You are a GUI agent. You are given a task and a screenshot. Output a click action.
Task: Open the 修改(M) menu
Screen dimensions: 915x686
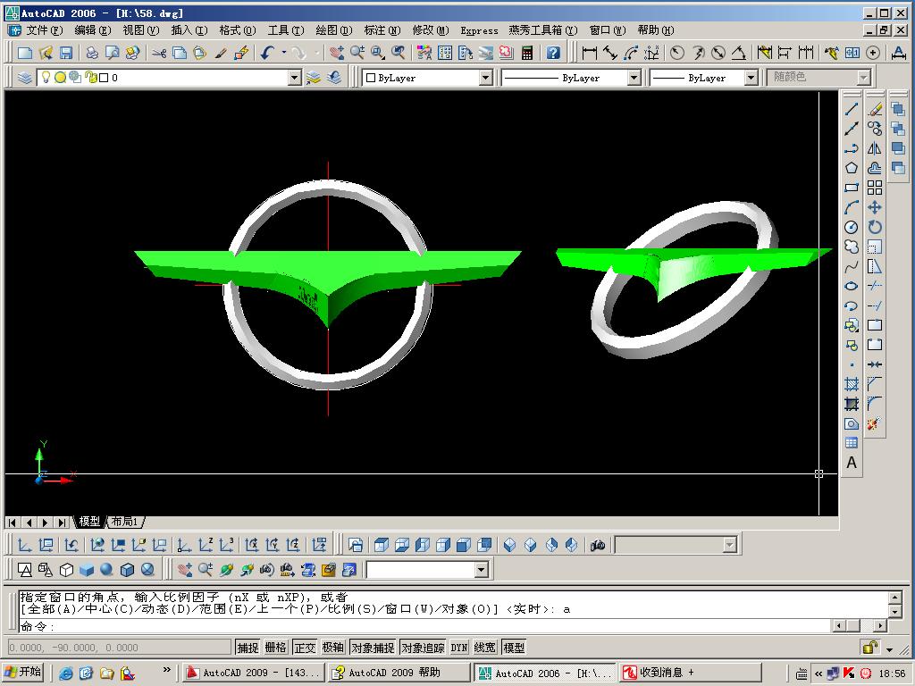(431, 30)
